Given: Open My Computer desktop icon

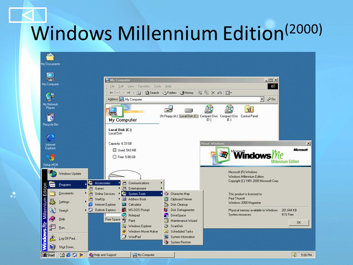Looking at the screenshot, I should coord(50,79).
